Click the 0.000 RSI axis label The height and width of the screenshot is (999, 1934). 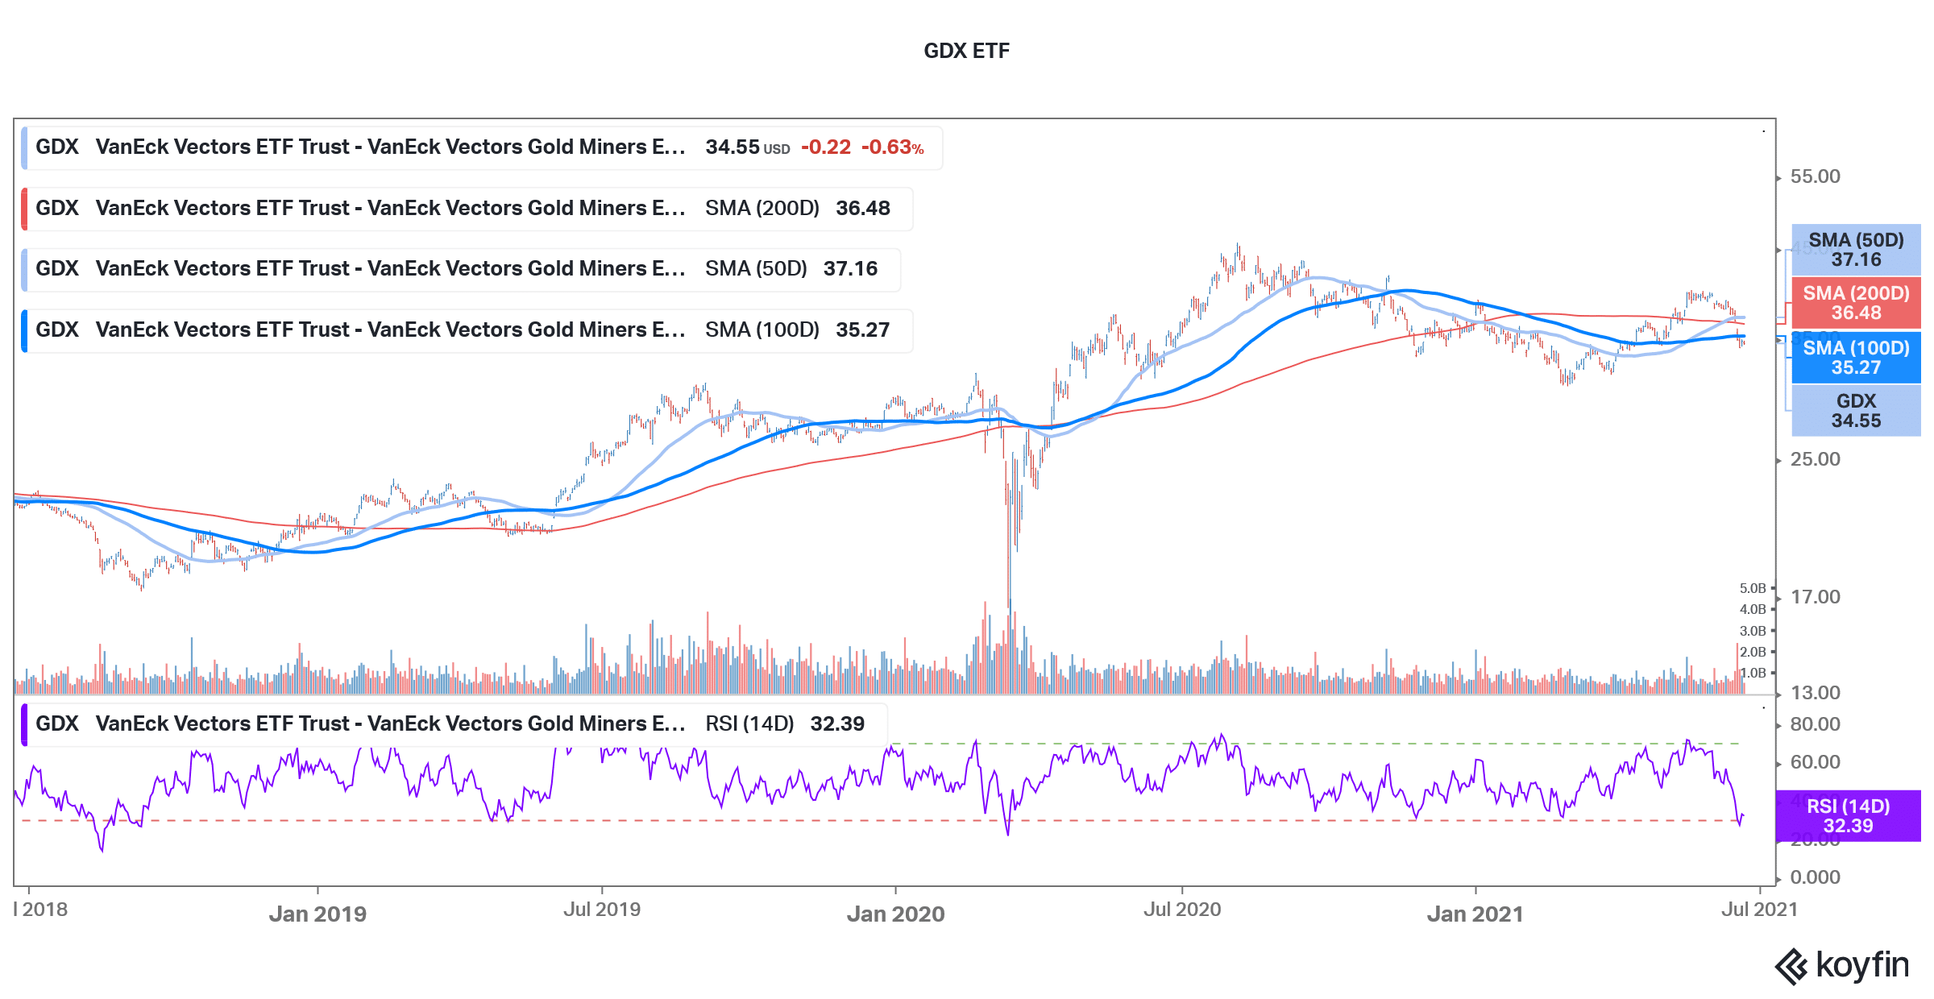point(1815,877)
